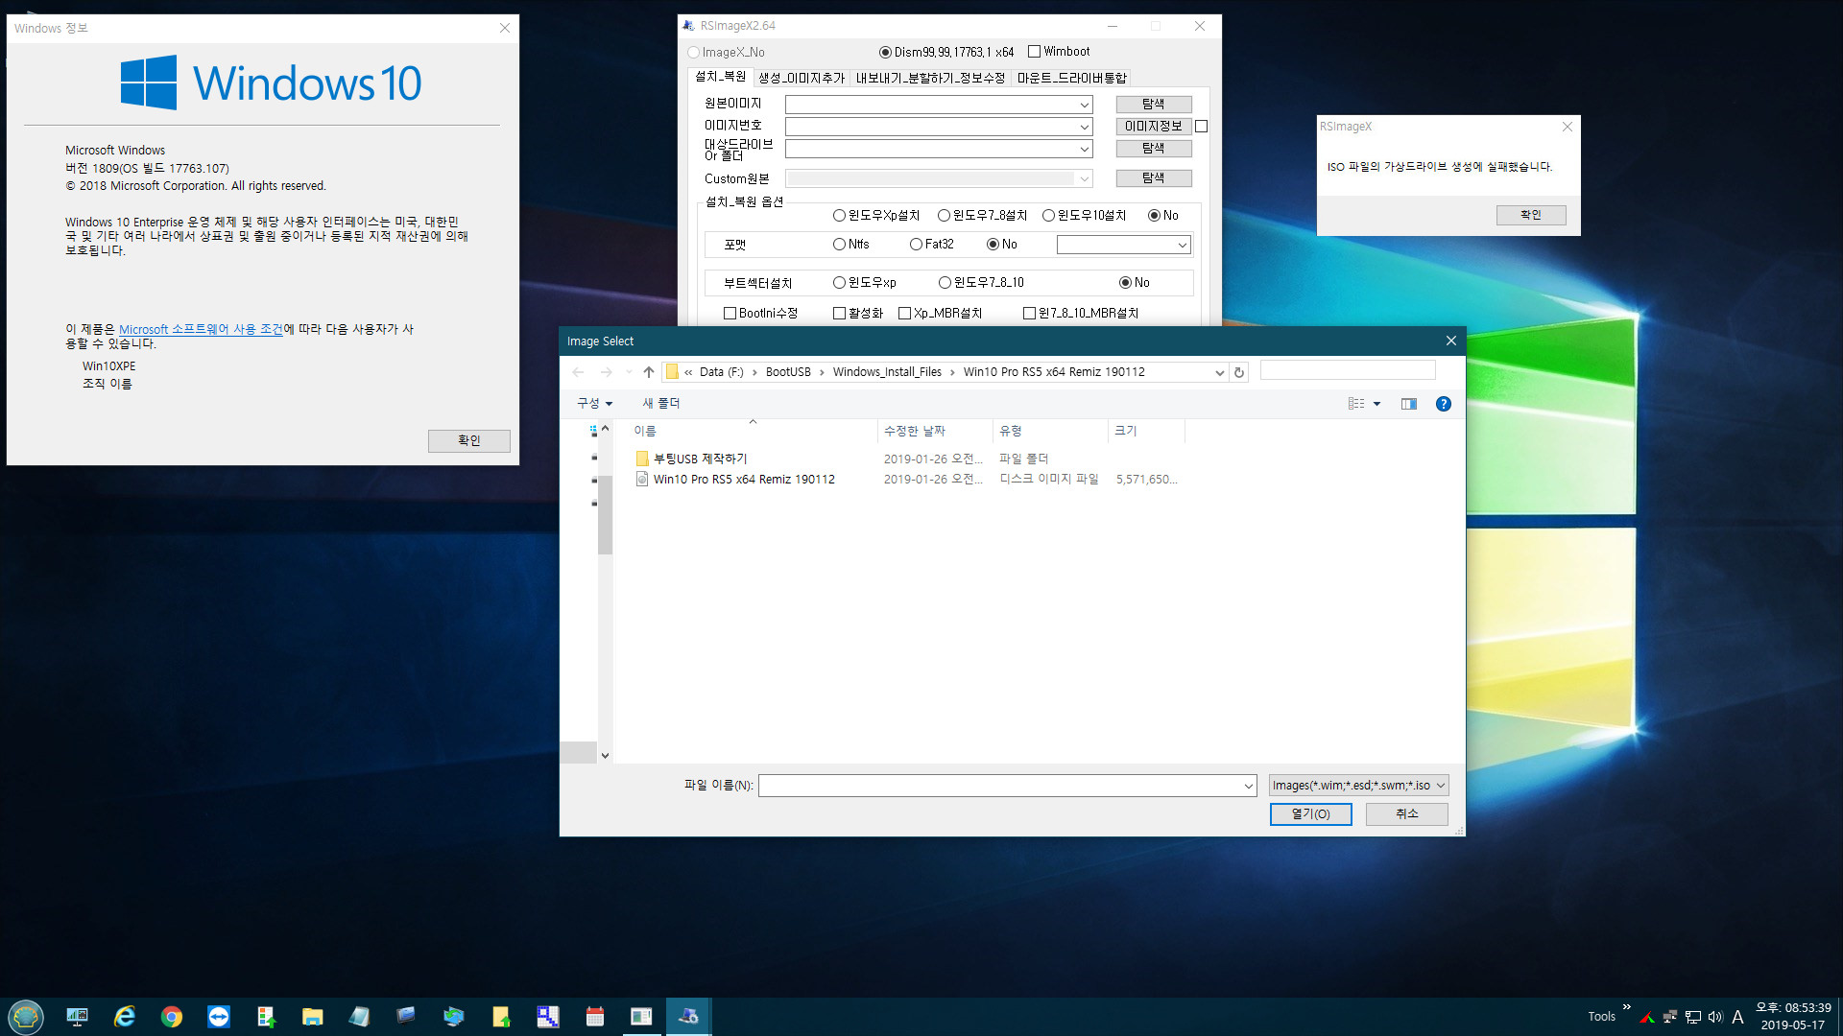Screen dimensions: 1843x1036
Task: Click 새 폴더 to create a folder
Action: (661, 404)
